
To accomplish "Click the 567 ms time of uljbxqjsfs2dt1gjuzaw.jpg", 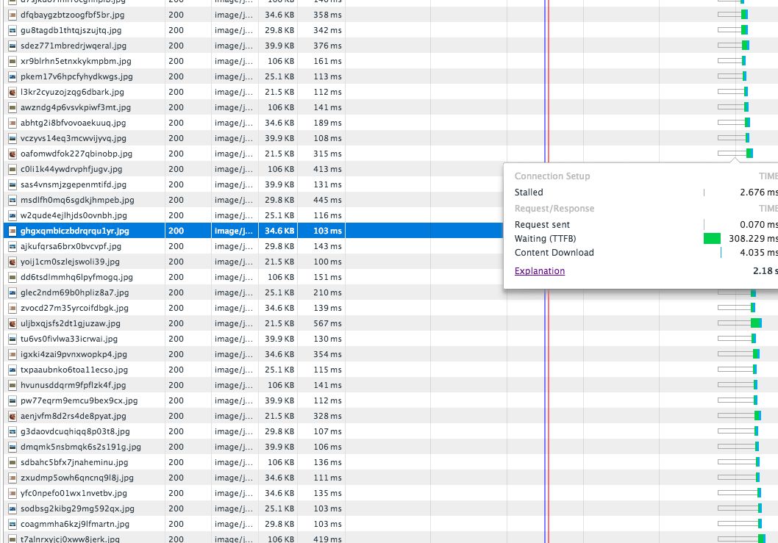I will (327, 323).
